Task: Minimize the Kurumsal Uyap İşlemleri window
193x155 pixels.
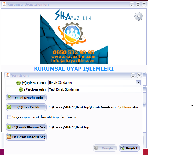Action: (132, 5)
